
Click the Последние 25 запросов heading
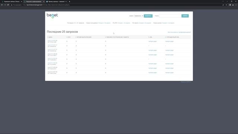tap(62, 32)
